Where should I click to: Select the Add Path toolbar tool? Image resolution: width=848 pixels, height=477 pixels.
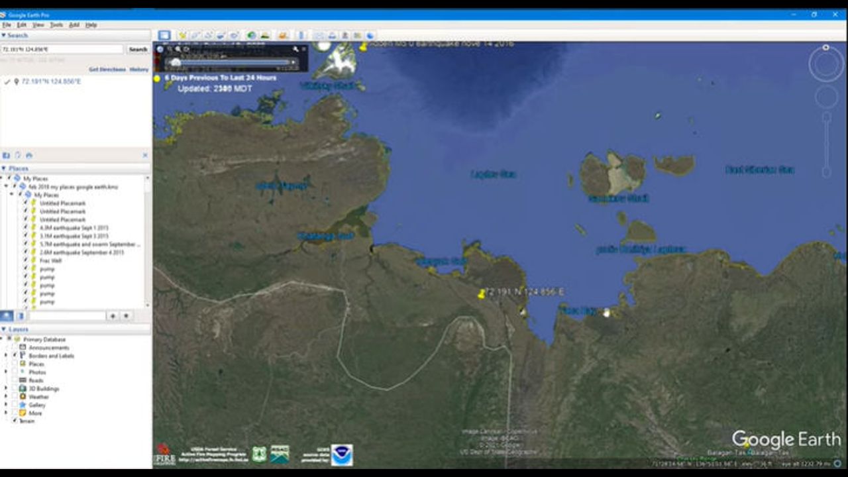pos(208,35)
